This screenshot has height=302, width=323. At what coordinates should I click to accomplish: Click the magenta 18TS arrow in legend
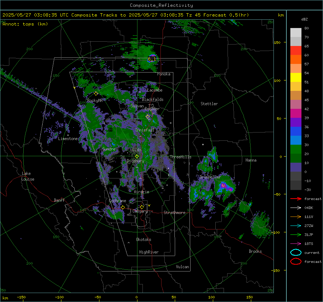coord(296,243)
